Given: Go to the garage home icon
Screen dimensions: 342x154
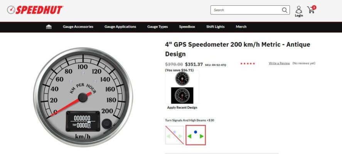Looking at the screenshot, I should (49, 27).
